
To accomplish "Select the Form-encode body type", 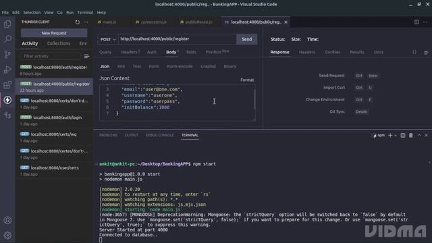I will click(x=180, y=66).
